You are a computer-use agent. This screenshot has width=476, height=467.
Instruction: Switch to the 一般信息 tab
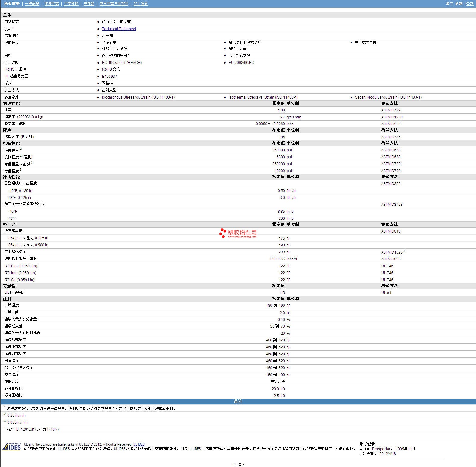click(32, 4)
